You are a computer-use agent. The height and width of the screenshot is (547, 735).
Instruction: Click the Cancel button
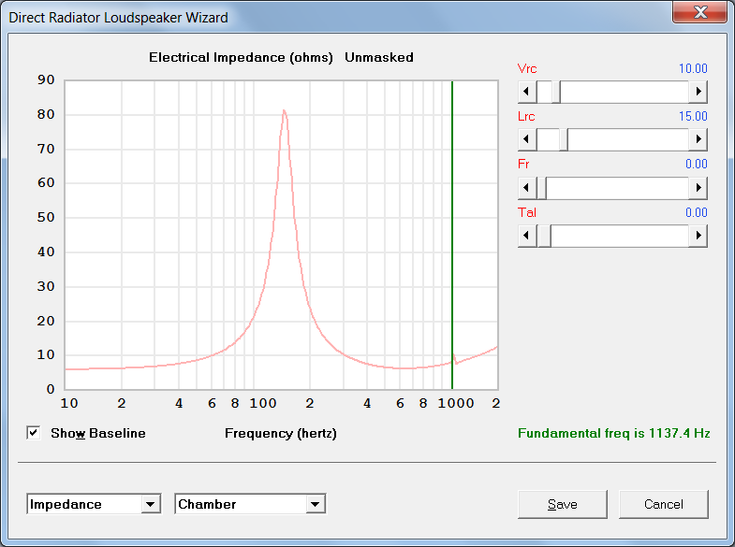coord(663,504)
